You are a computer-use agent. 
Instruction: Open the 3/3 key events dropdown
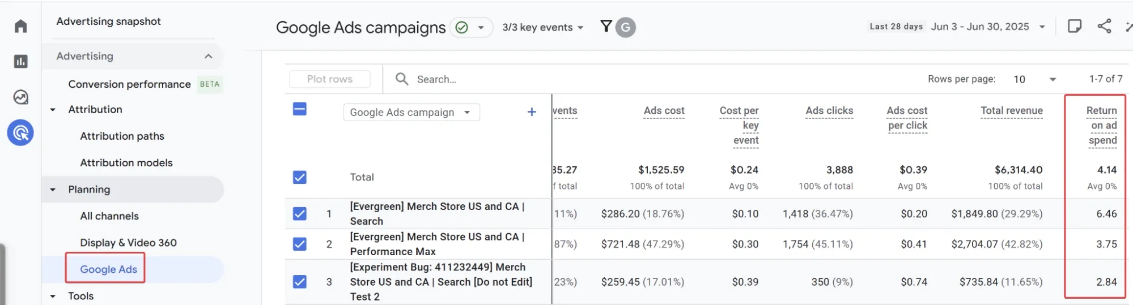point(542,27)
